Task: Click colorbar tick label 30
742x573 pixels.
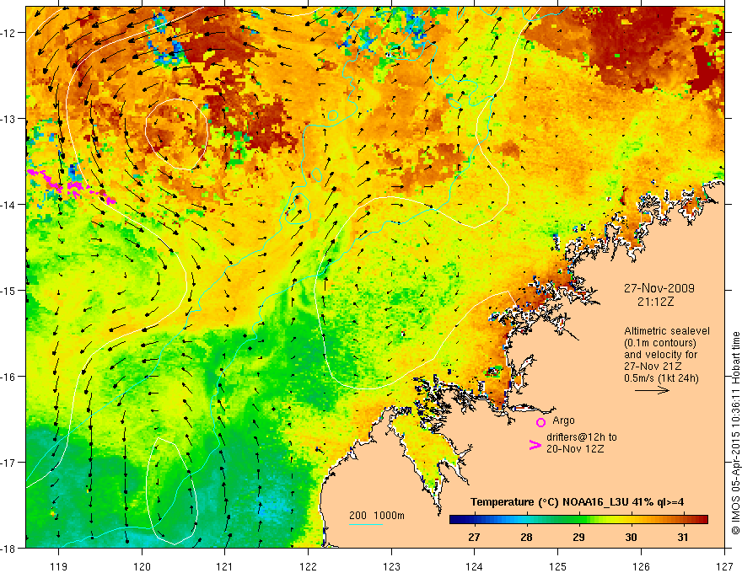Action: click(x=631, y=537)
